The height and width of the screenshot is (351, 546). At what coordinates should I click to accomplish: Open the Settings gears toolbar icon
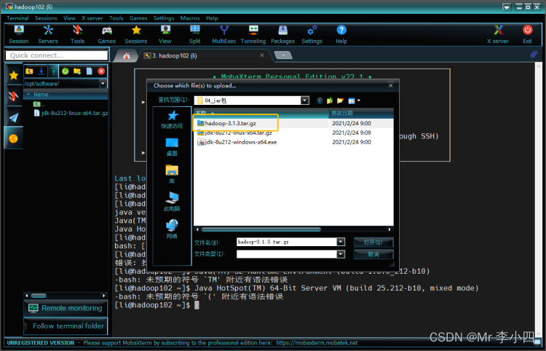pyautogui.click(x=312, y=34)
